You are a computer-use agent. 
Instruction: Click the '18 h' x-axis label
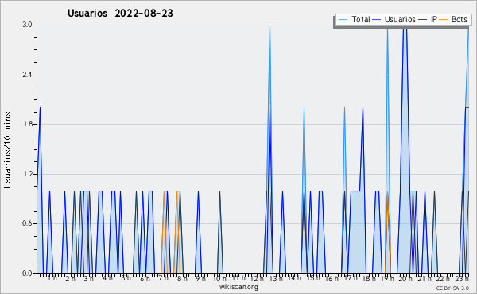(369, 279)
